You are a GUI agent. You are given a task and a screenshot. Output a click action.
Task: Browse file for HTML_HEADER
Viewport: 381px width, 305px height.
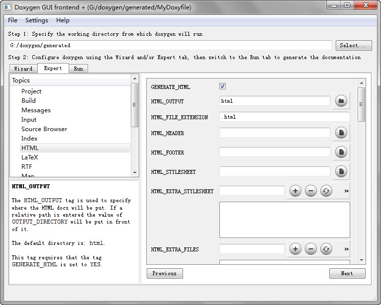(x=341, y=133)
